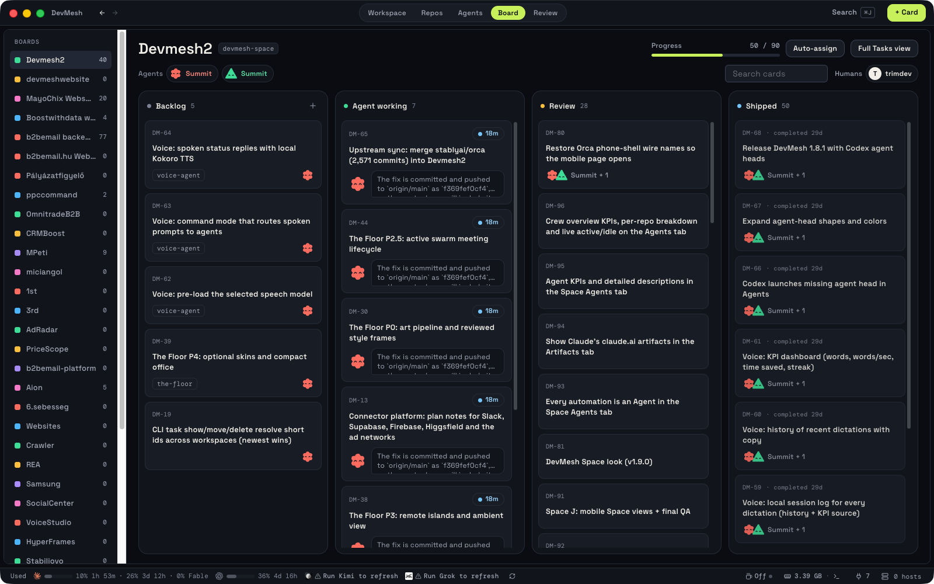Screen dimensions: 934x584
Task: Switch to the Agents tab
Action: 471,13
